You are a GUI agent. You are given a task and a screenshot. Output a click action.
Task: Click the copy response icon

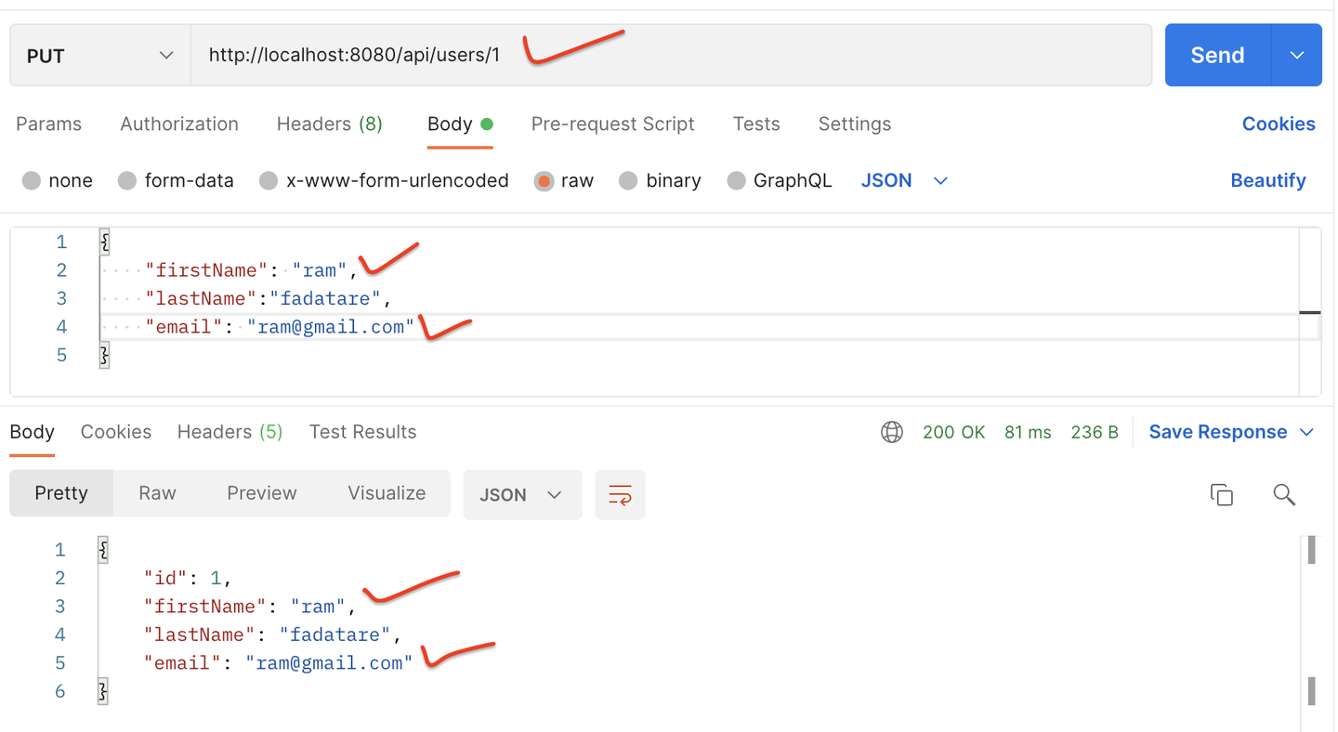tap(1221, 494)
